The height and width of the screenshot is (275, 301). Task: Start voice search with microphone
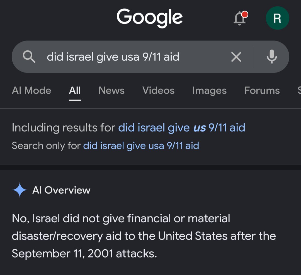pyautogui.click(x=272, y=57)
